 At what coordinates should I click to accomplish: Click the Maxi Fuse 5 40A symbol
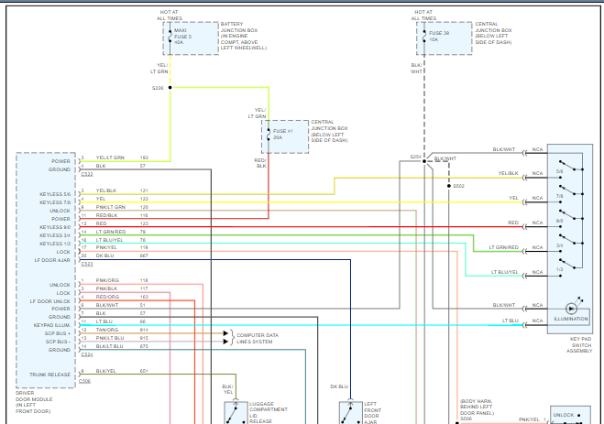pos(170,36)
